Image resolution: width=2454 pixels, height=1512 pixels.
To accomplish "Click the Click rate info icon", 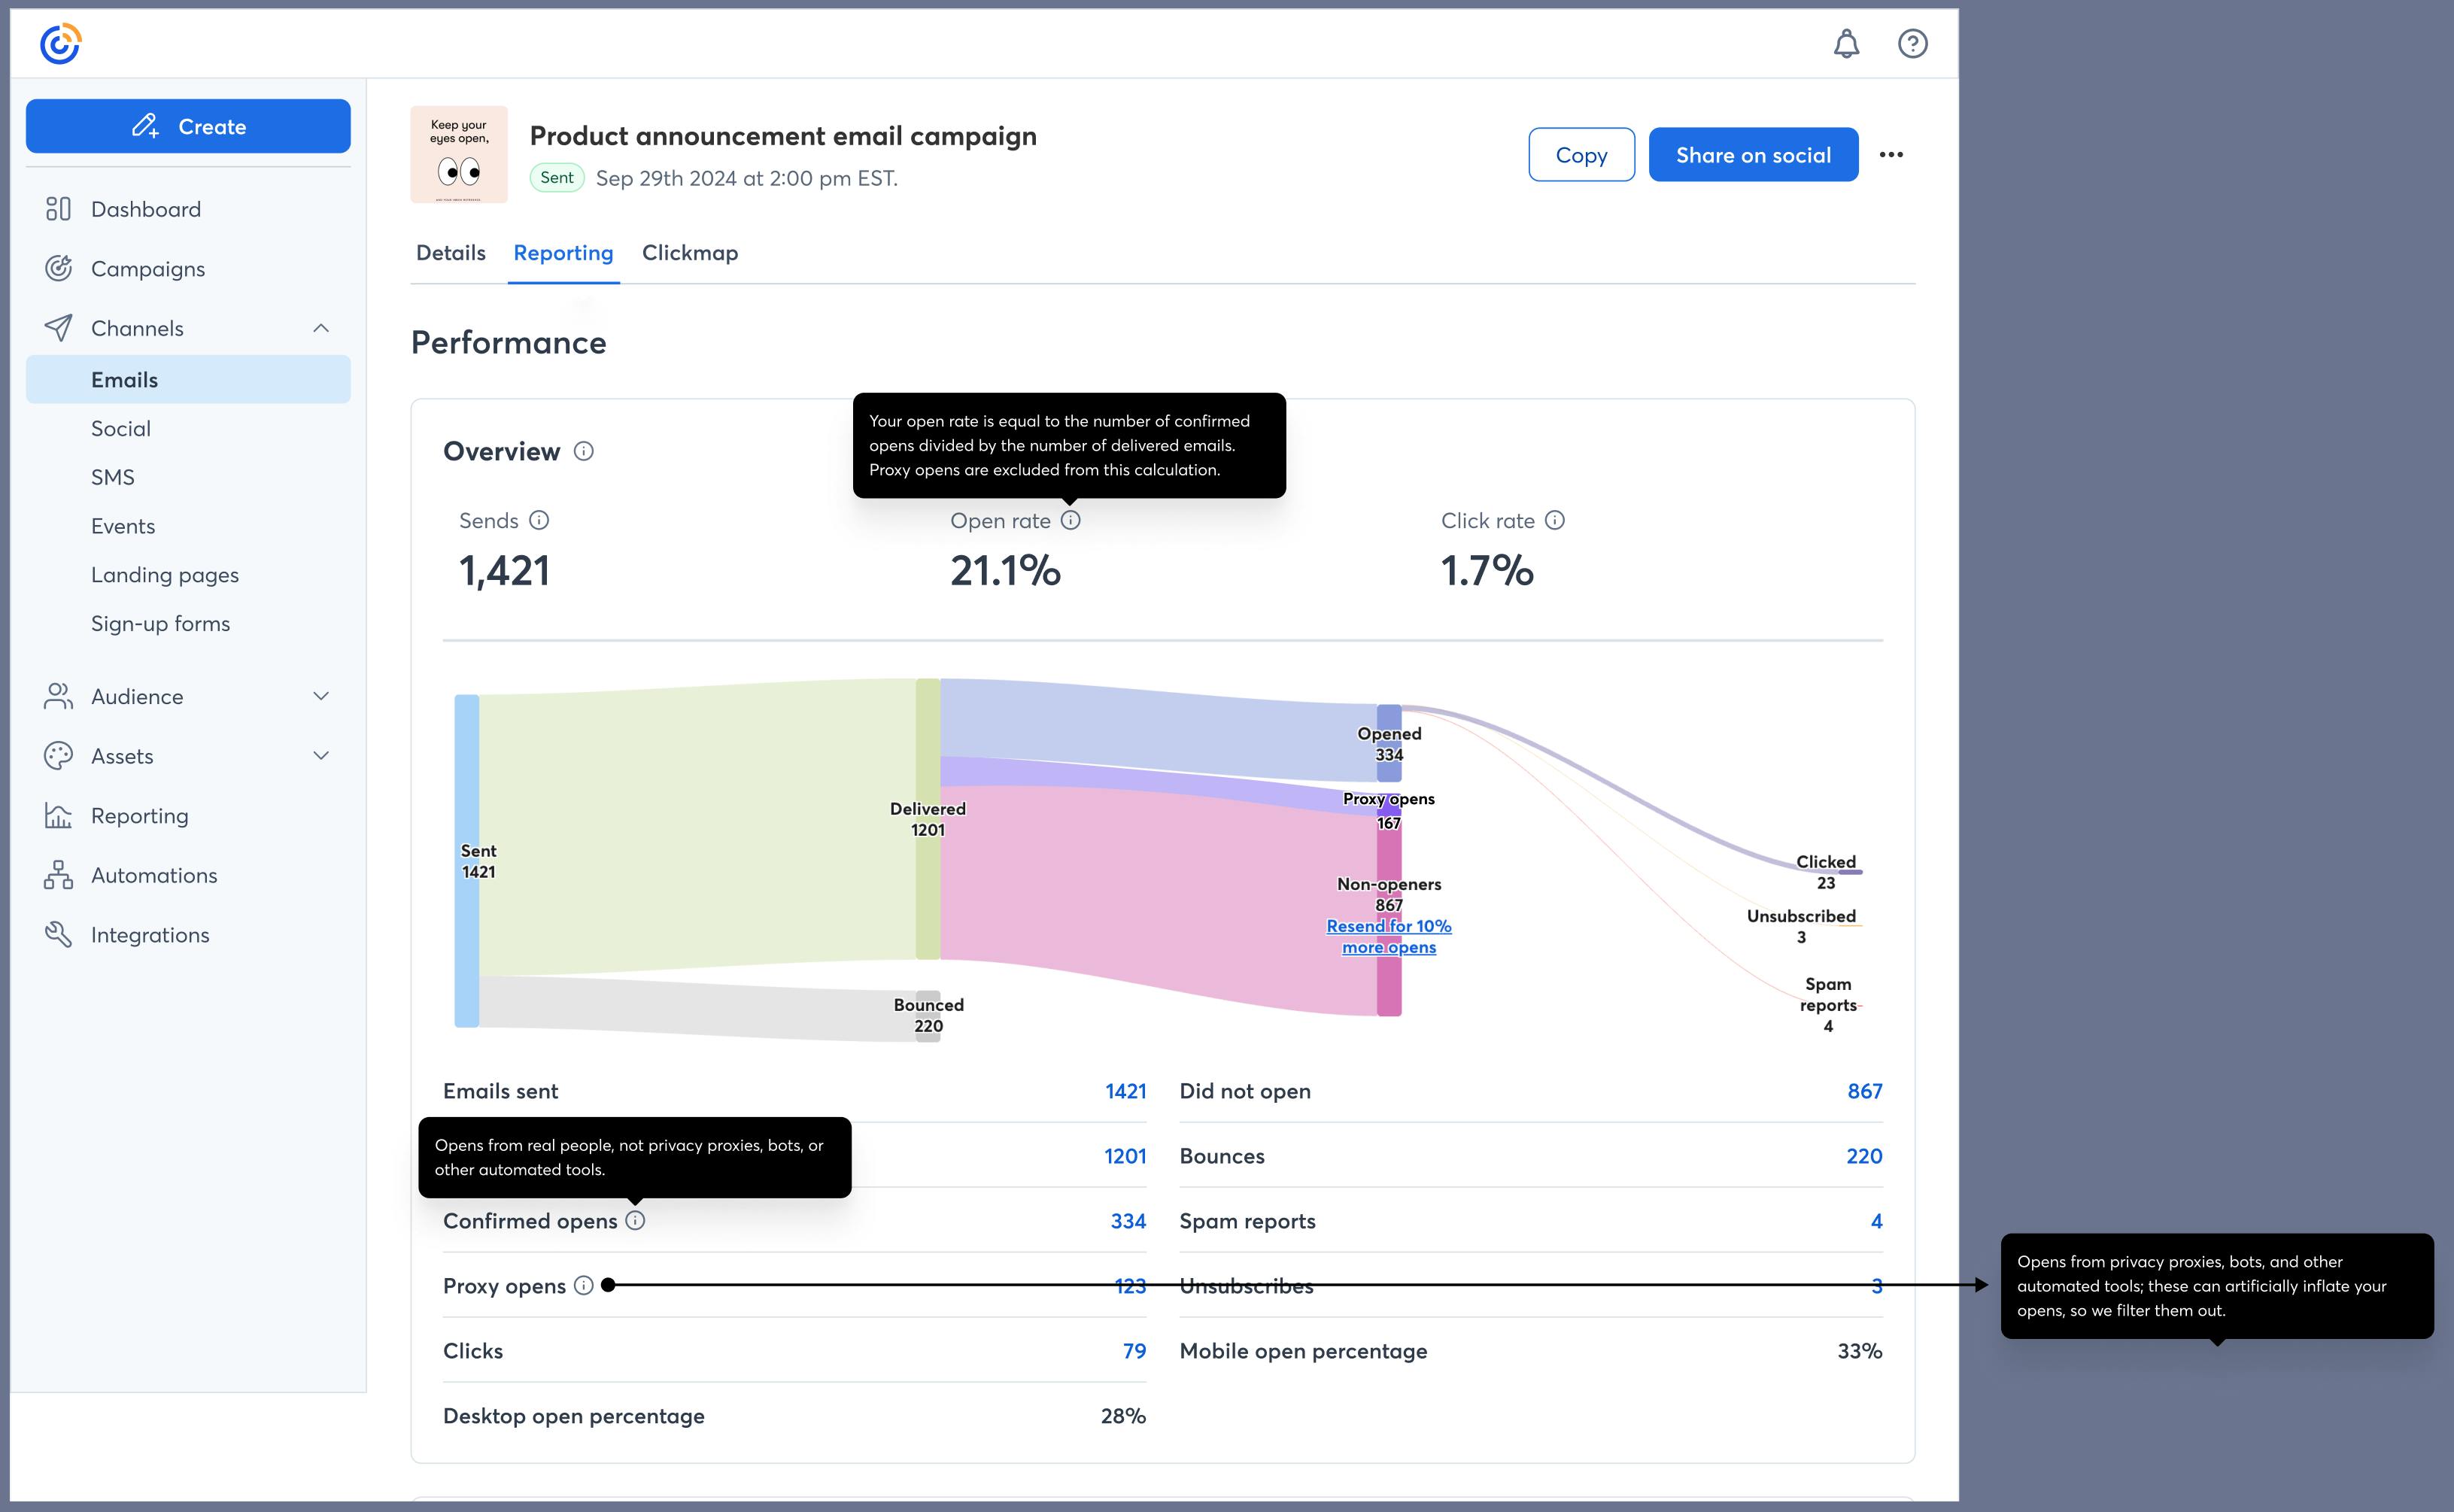I will tap(1555, 520).
